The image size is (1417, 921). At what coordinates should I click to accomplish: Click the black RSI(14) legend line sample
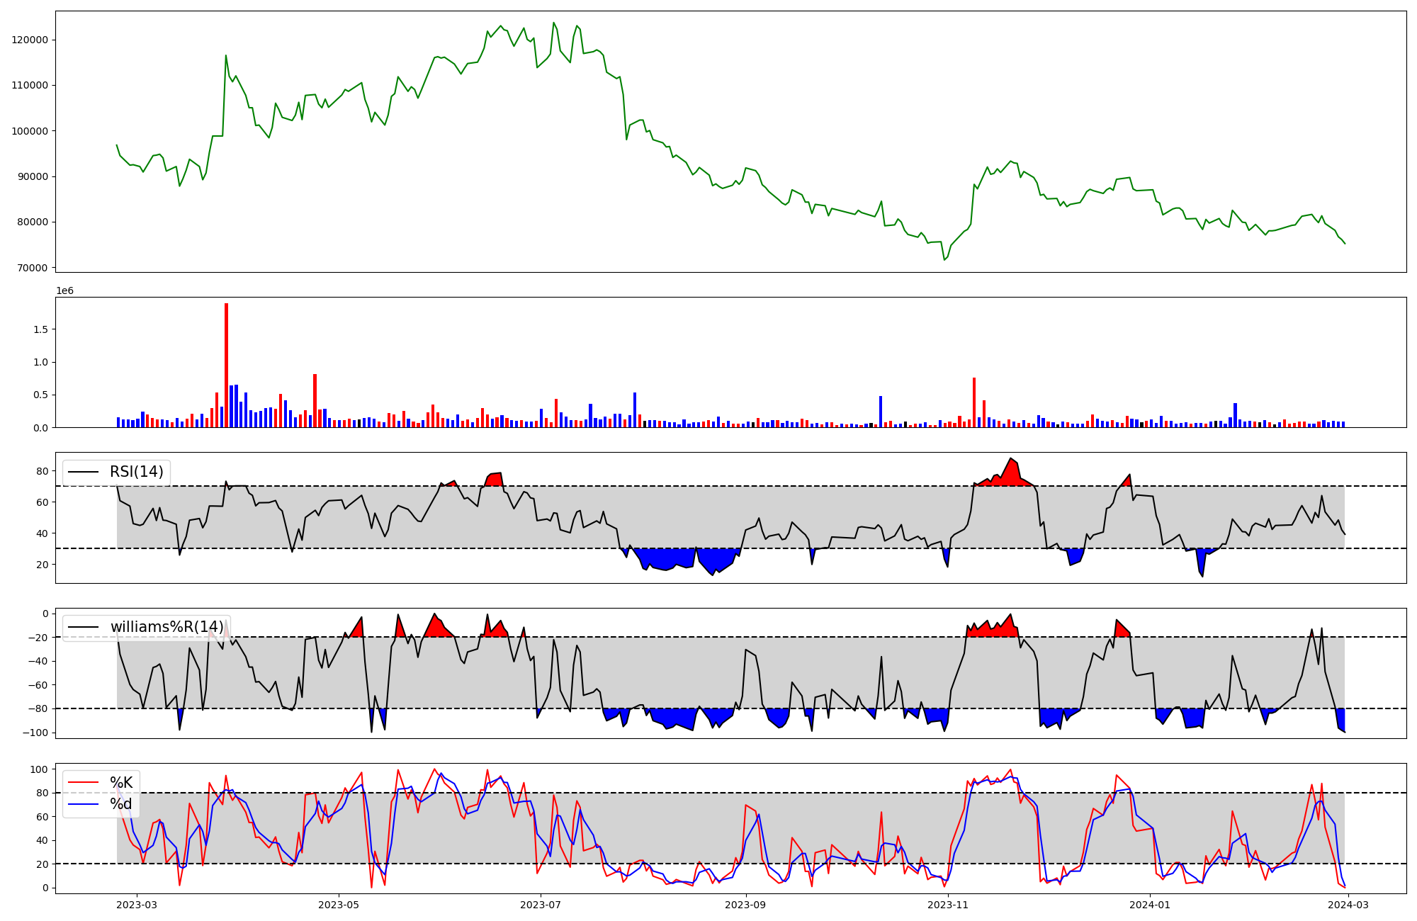point(83,472)
